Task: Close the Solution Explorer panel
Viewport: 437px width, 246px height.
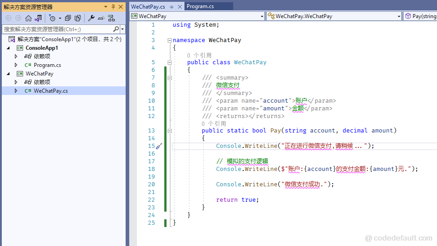Action: point(121,7)
